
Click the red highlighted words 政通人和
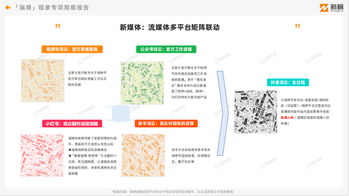[x=287, y=118]
